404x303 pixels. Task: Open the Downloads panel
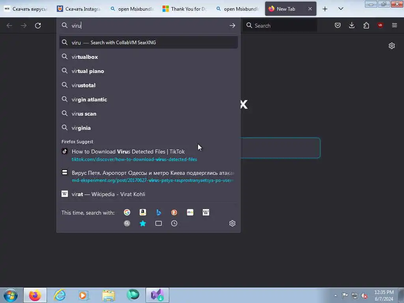tap(352, 25)
